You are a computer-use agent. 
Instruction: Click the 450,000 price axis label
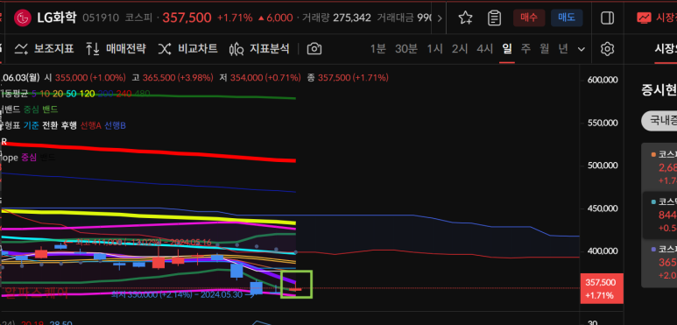click(x=603, y=208)
